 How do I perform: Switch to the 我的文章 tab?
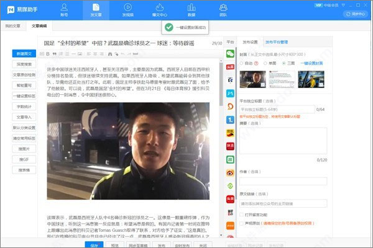pyautogui.click(x=12, y=27)
